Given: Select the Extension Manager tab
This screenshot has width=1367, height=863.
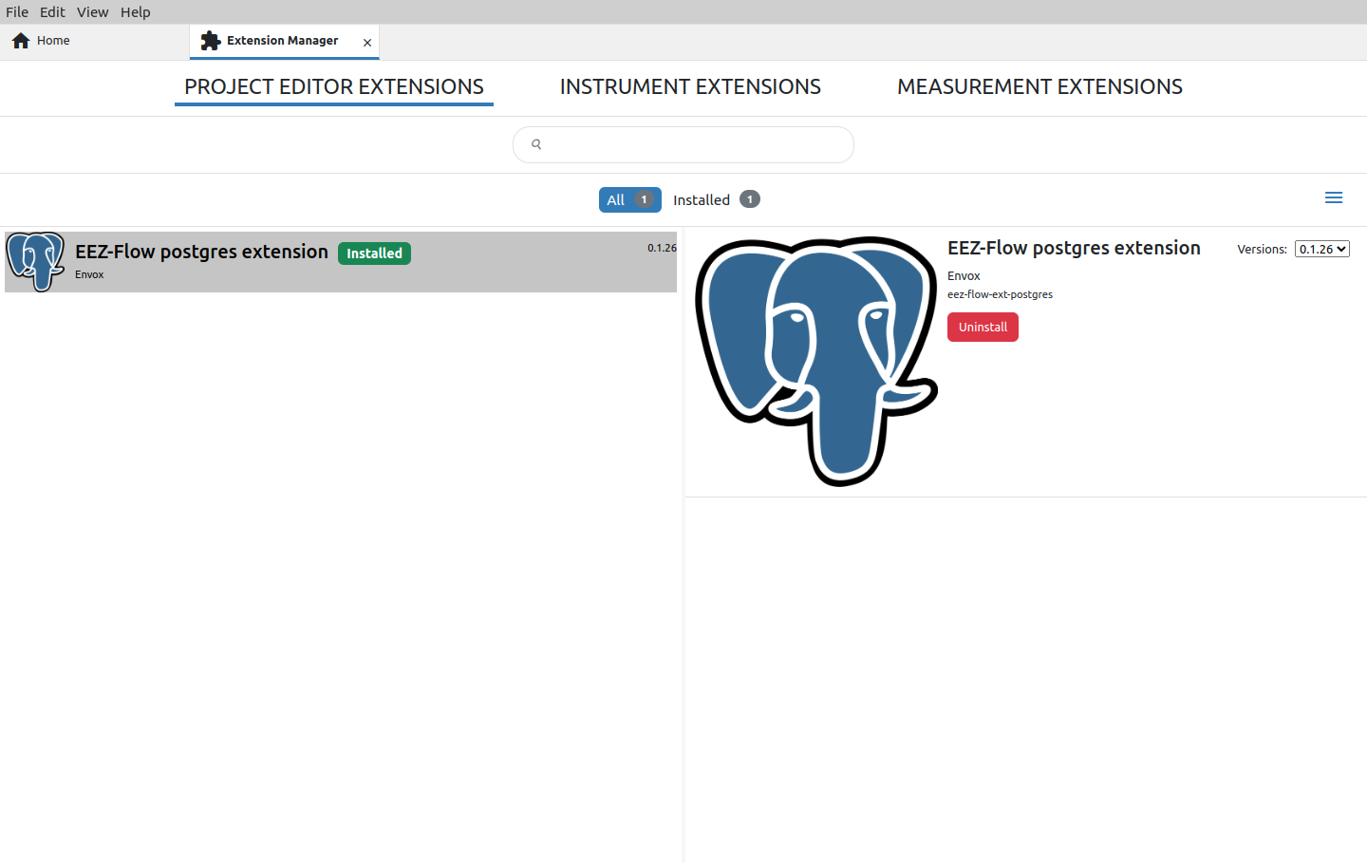Looking at the screenshot, I should click(284, 41).
